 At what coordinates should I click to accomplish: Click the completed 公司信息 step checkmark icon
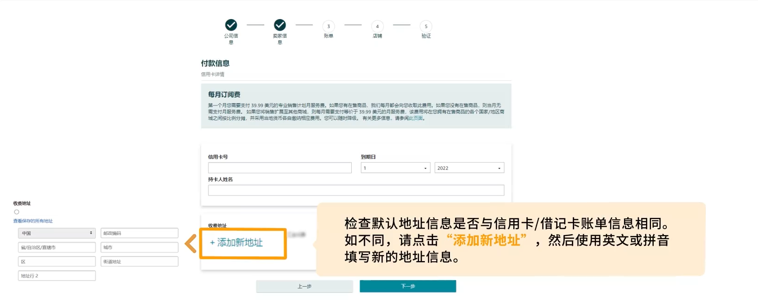tap(231, 25)
